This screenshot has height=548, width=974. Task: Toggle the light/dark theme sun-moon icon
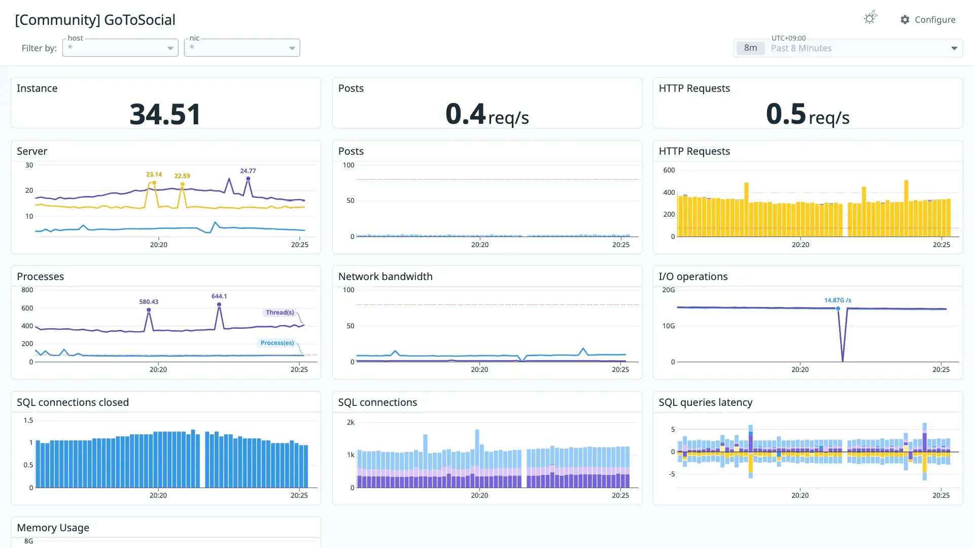click(x=871, y=18)
